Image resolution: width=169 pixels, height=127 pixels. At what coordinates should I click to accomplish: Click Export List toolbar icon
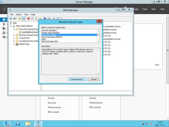click(40, 19)
